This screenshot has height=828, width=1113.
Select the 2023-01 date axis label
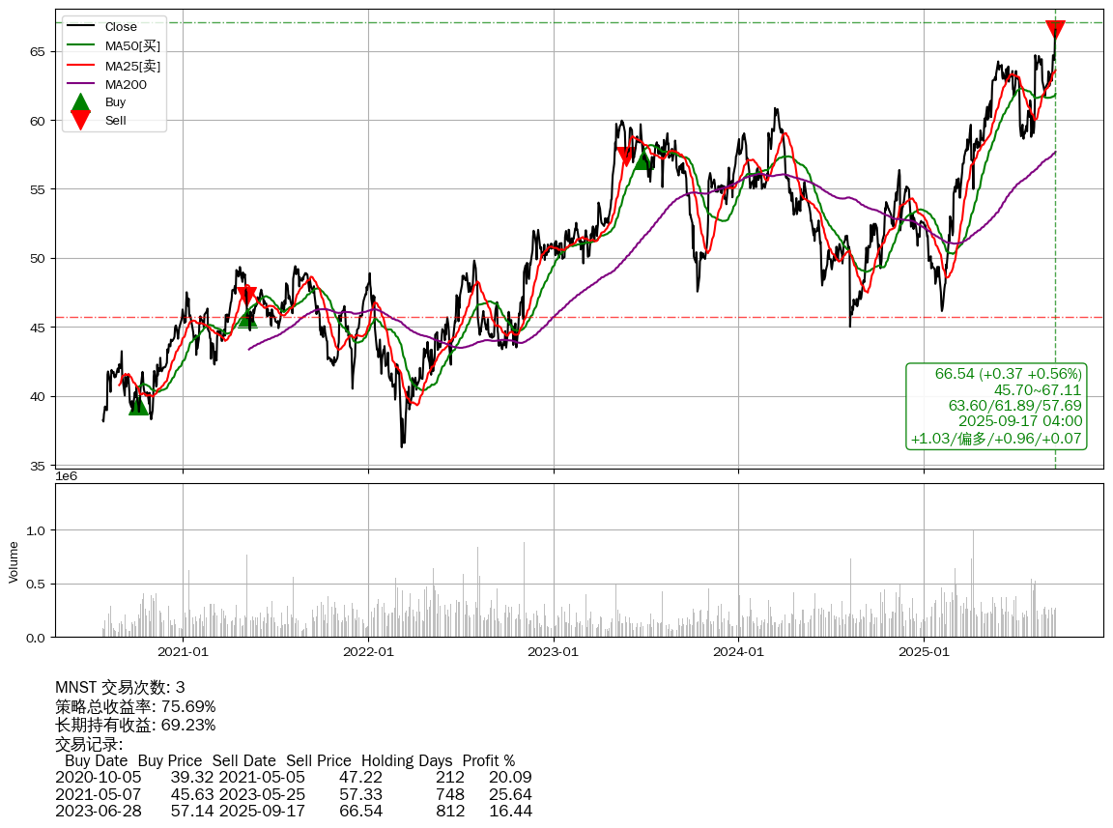[x=554, y=651]
